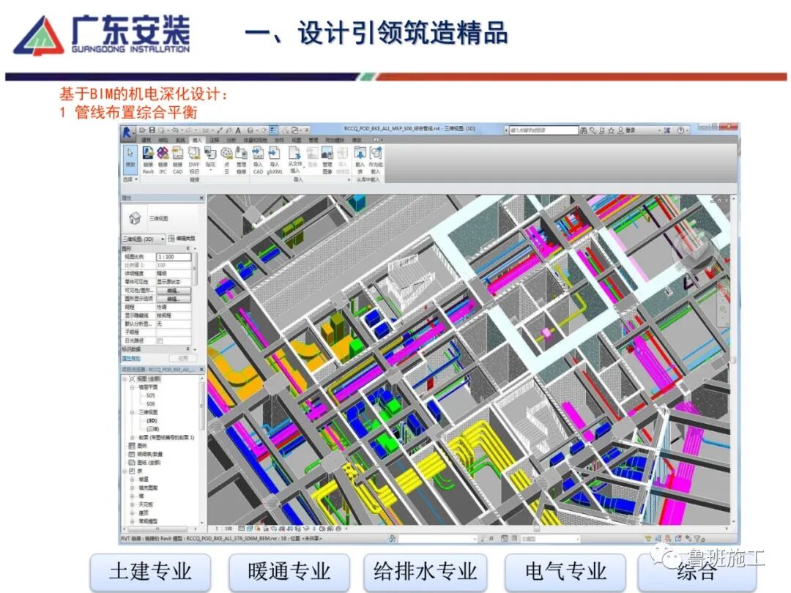
Task: Collapse the 族 tree node
Action: [125, 471]
